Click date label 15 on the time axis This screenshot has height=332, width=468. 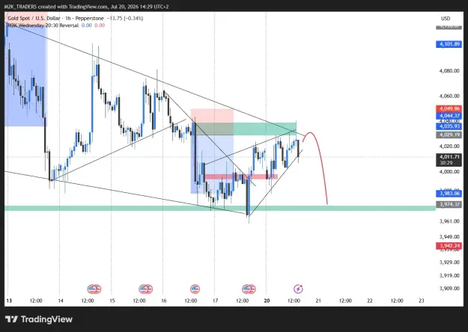112,301
